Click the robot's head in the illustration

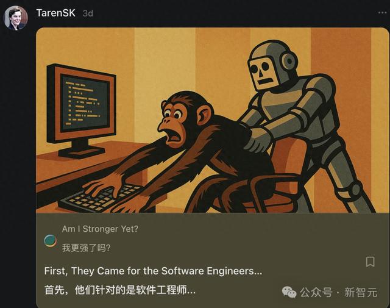click(272, 66)
